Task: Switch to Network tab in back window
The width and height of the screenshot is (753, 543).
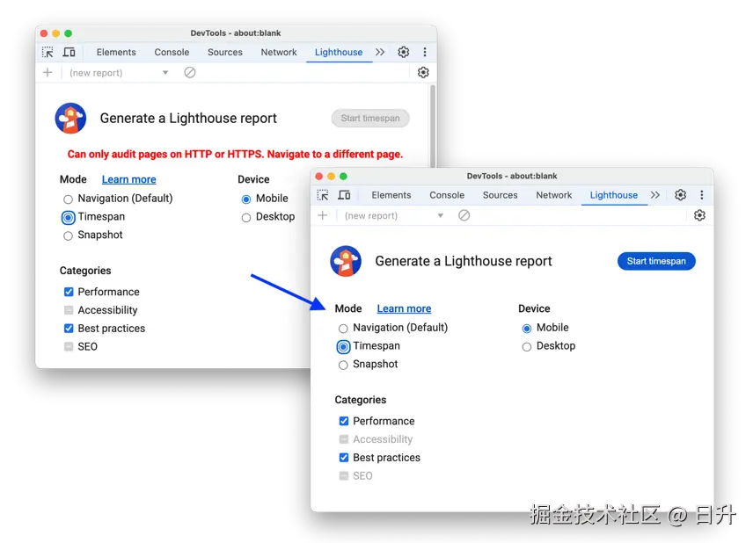Action: 279,52
